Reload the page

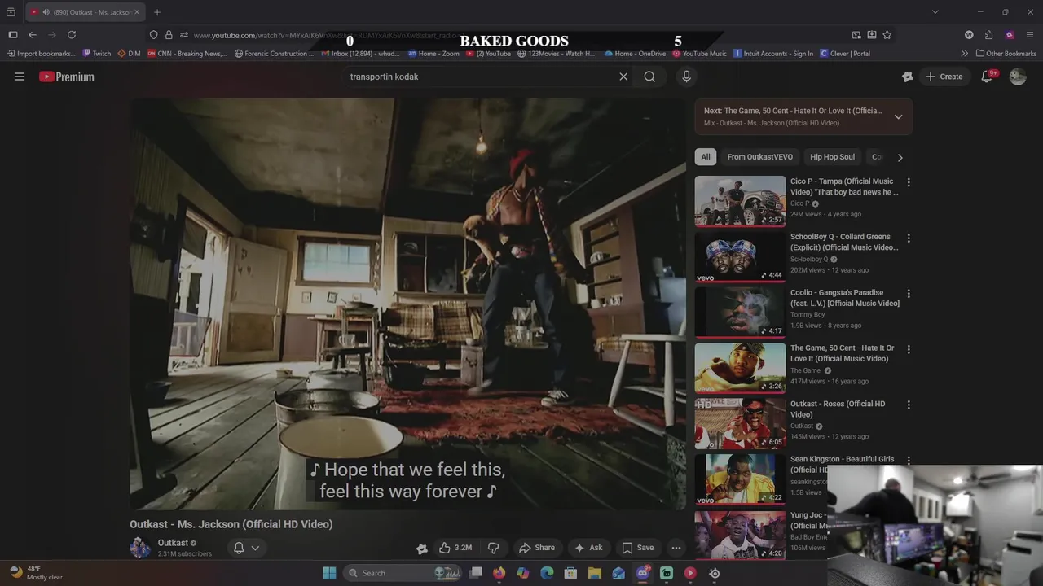pyautogui.click(x=72, y=35)
